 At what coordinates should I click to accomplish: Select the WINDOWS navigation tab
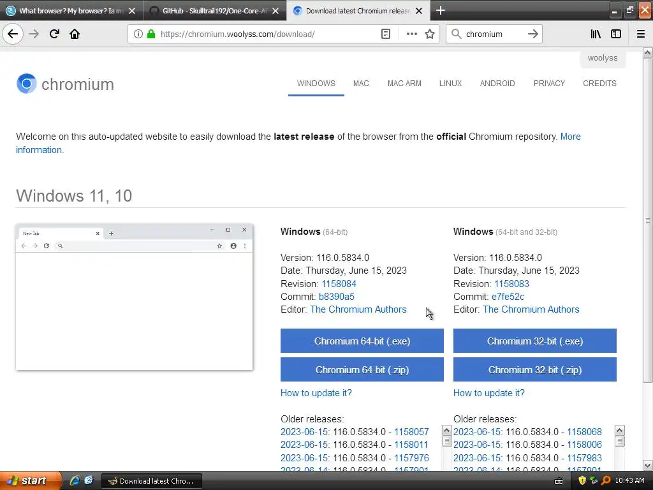(316, 84)
